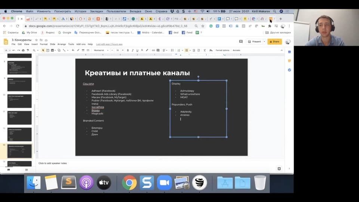Image resolution: width=359 pixels, height=202 pixels.
Task: Click the insert link icon
Action: click(153, 50)
